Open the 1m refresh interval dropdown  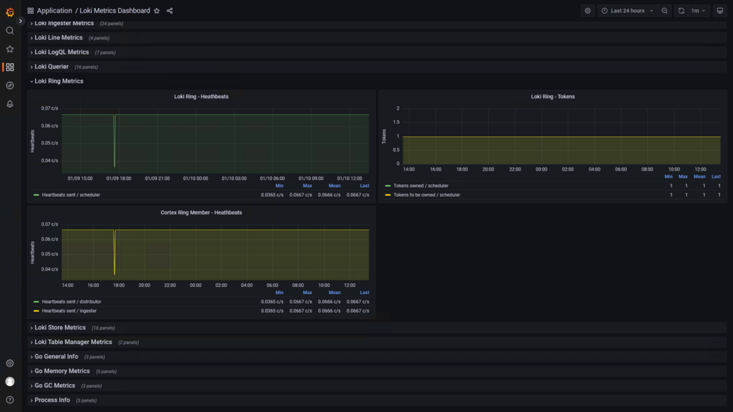(x=699, y=11)
